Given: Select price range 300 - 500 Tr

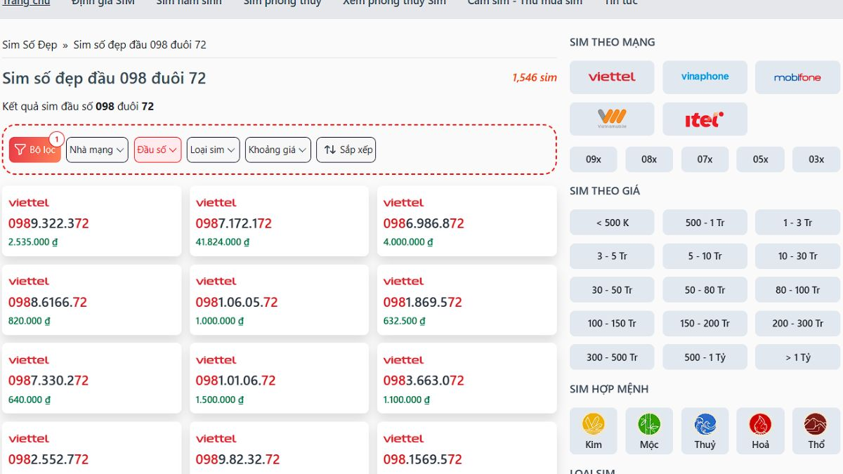Looking at the screenshot, I should 612,357.
